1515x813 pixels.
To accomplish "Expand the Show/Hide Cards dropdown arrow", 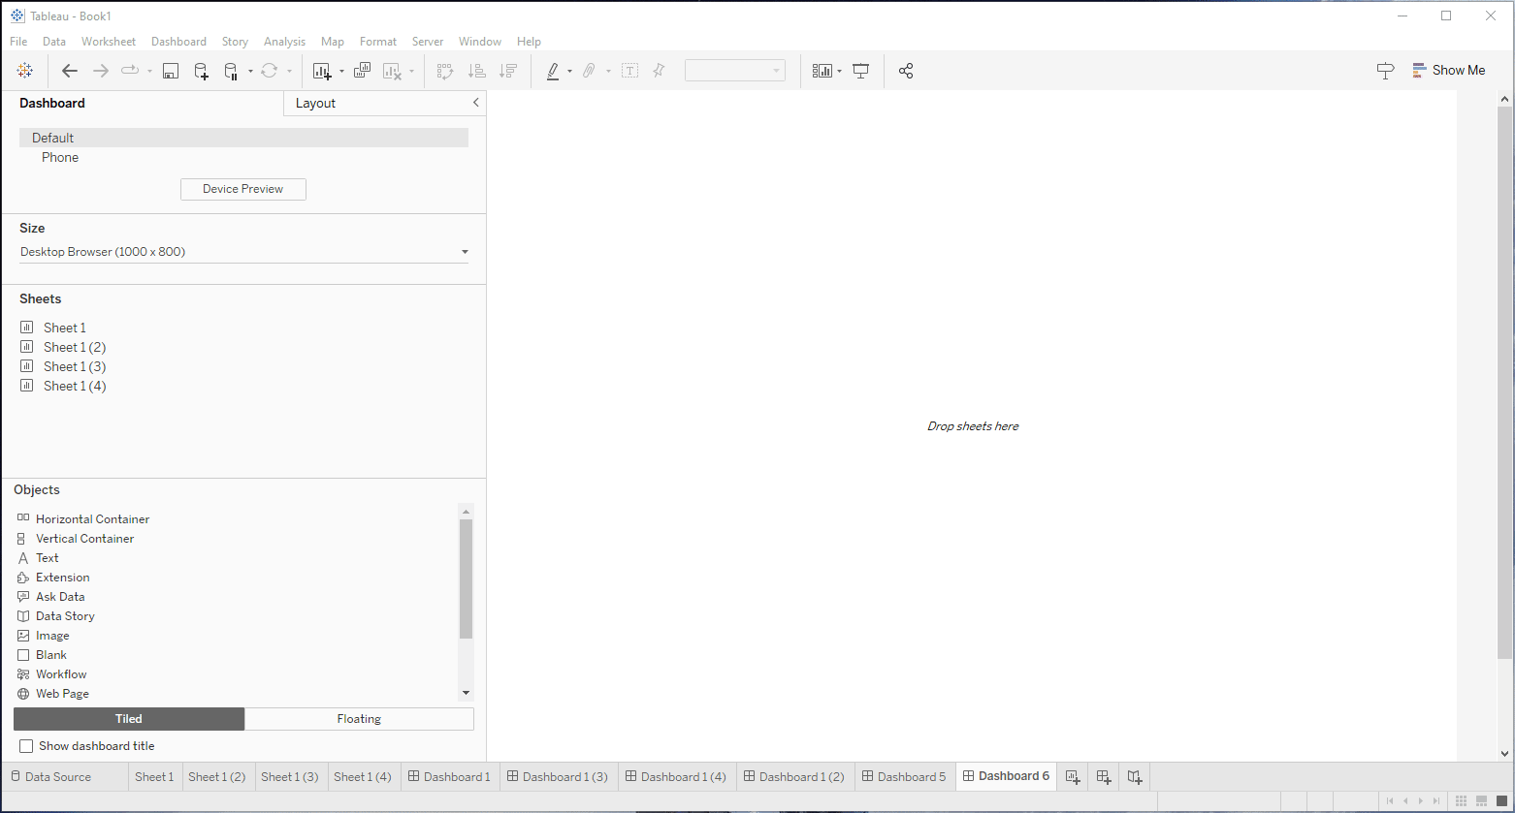I will (840, 71).
